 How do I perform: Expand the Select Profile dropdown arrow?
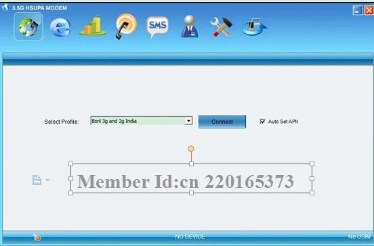[x=188, y=120]
